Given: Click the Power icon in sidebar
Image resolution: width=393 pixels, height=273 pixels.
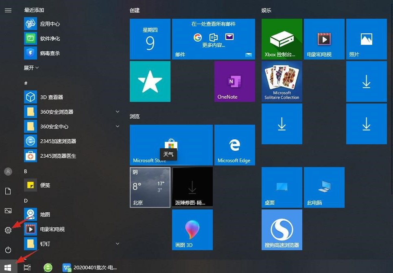Looking at the screenshot, I should [8, 250].
